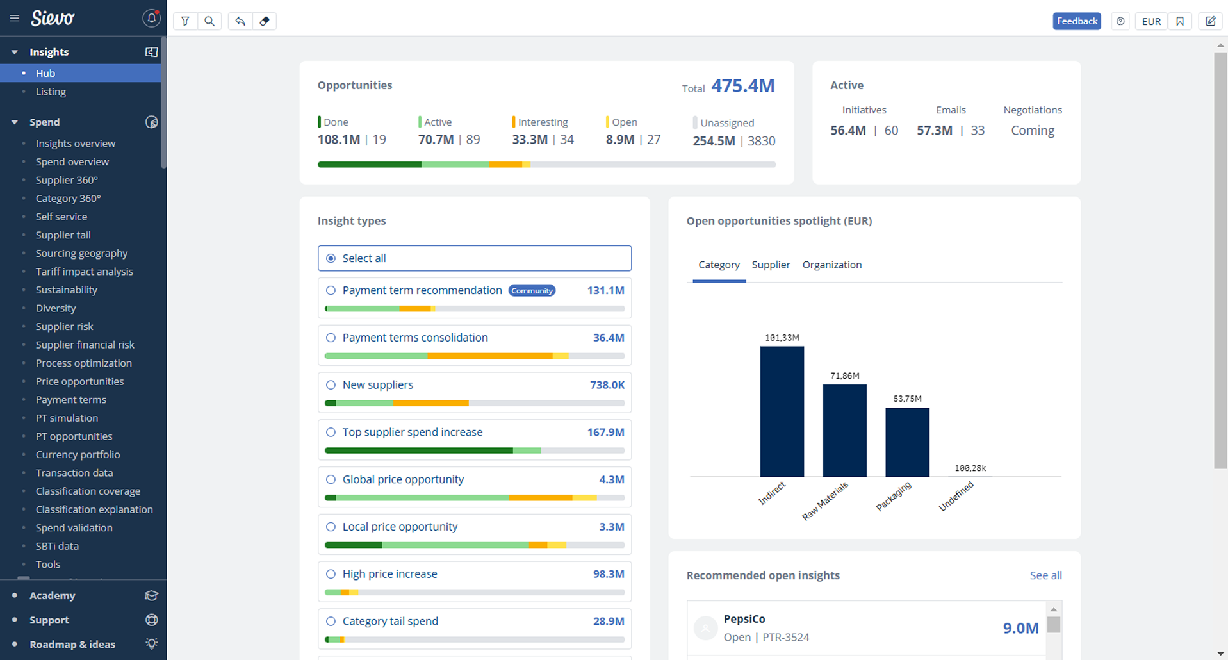Open the notifications bell
Screen dimensions: 1228x660
[x=151, y=18]
